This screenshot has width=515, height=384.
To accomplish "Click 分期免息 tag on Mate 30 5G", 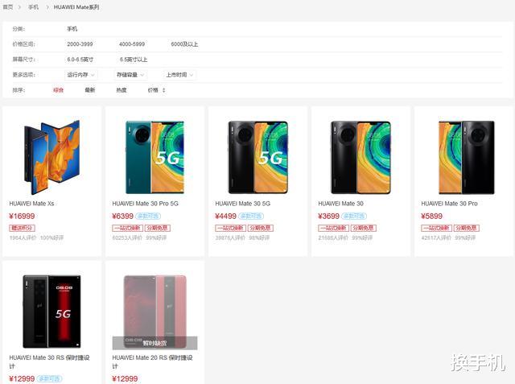I will [261, 228].
